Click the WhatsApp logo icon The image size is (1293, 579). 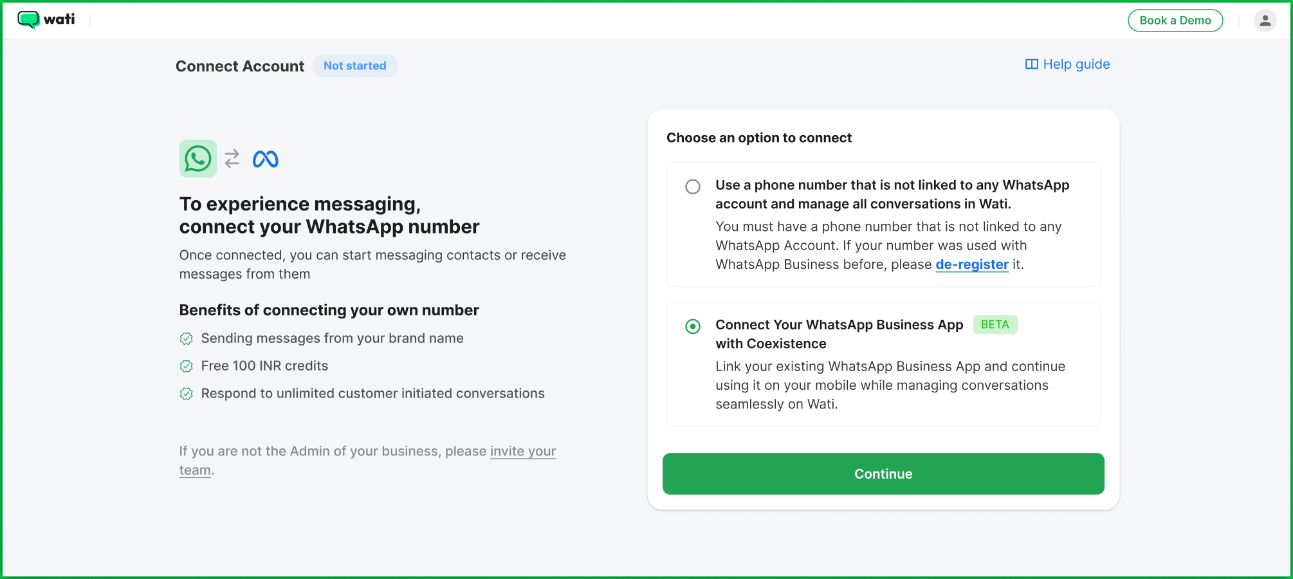(x=198, y=158)
